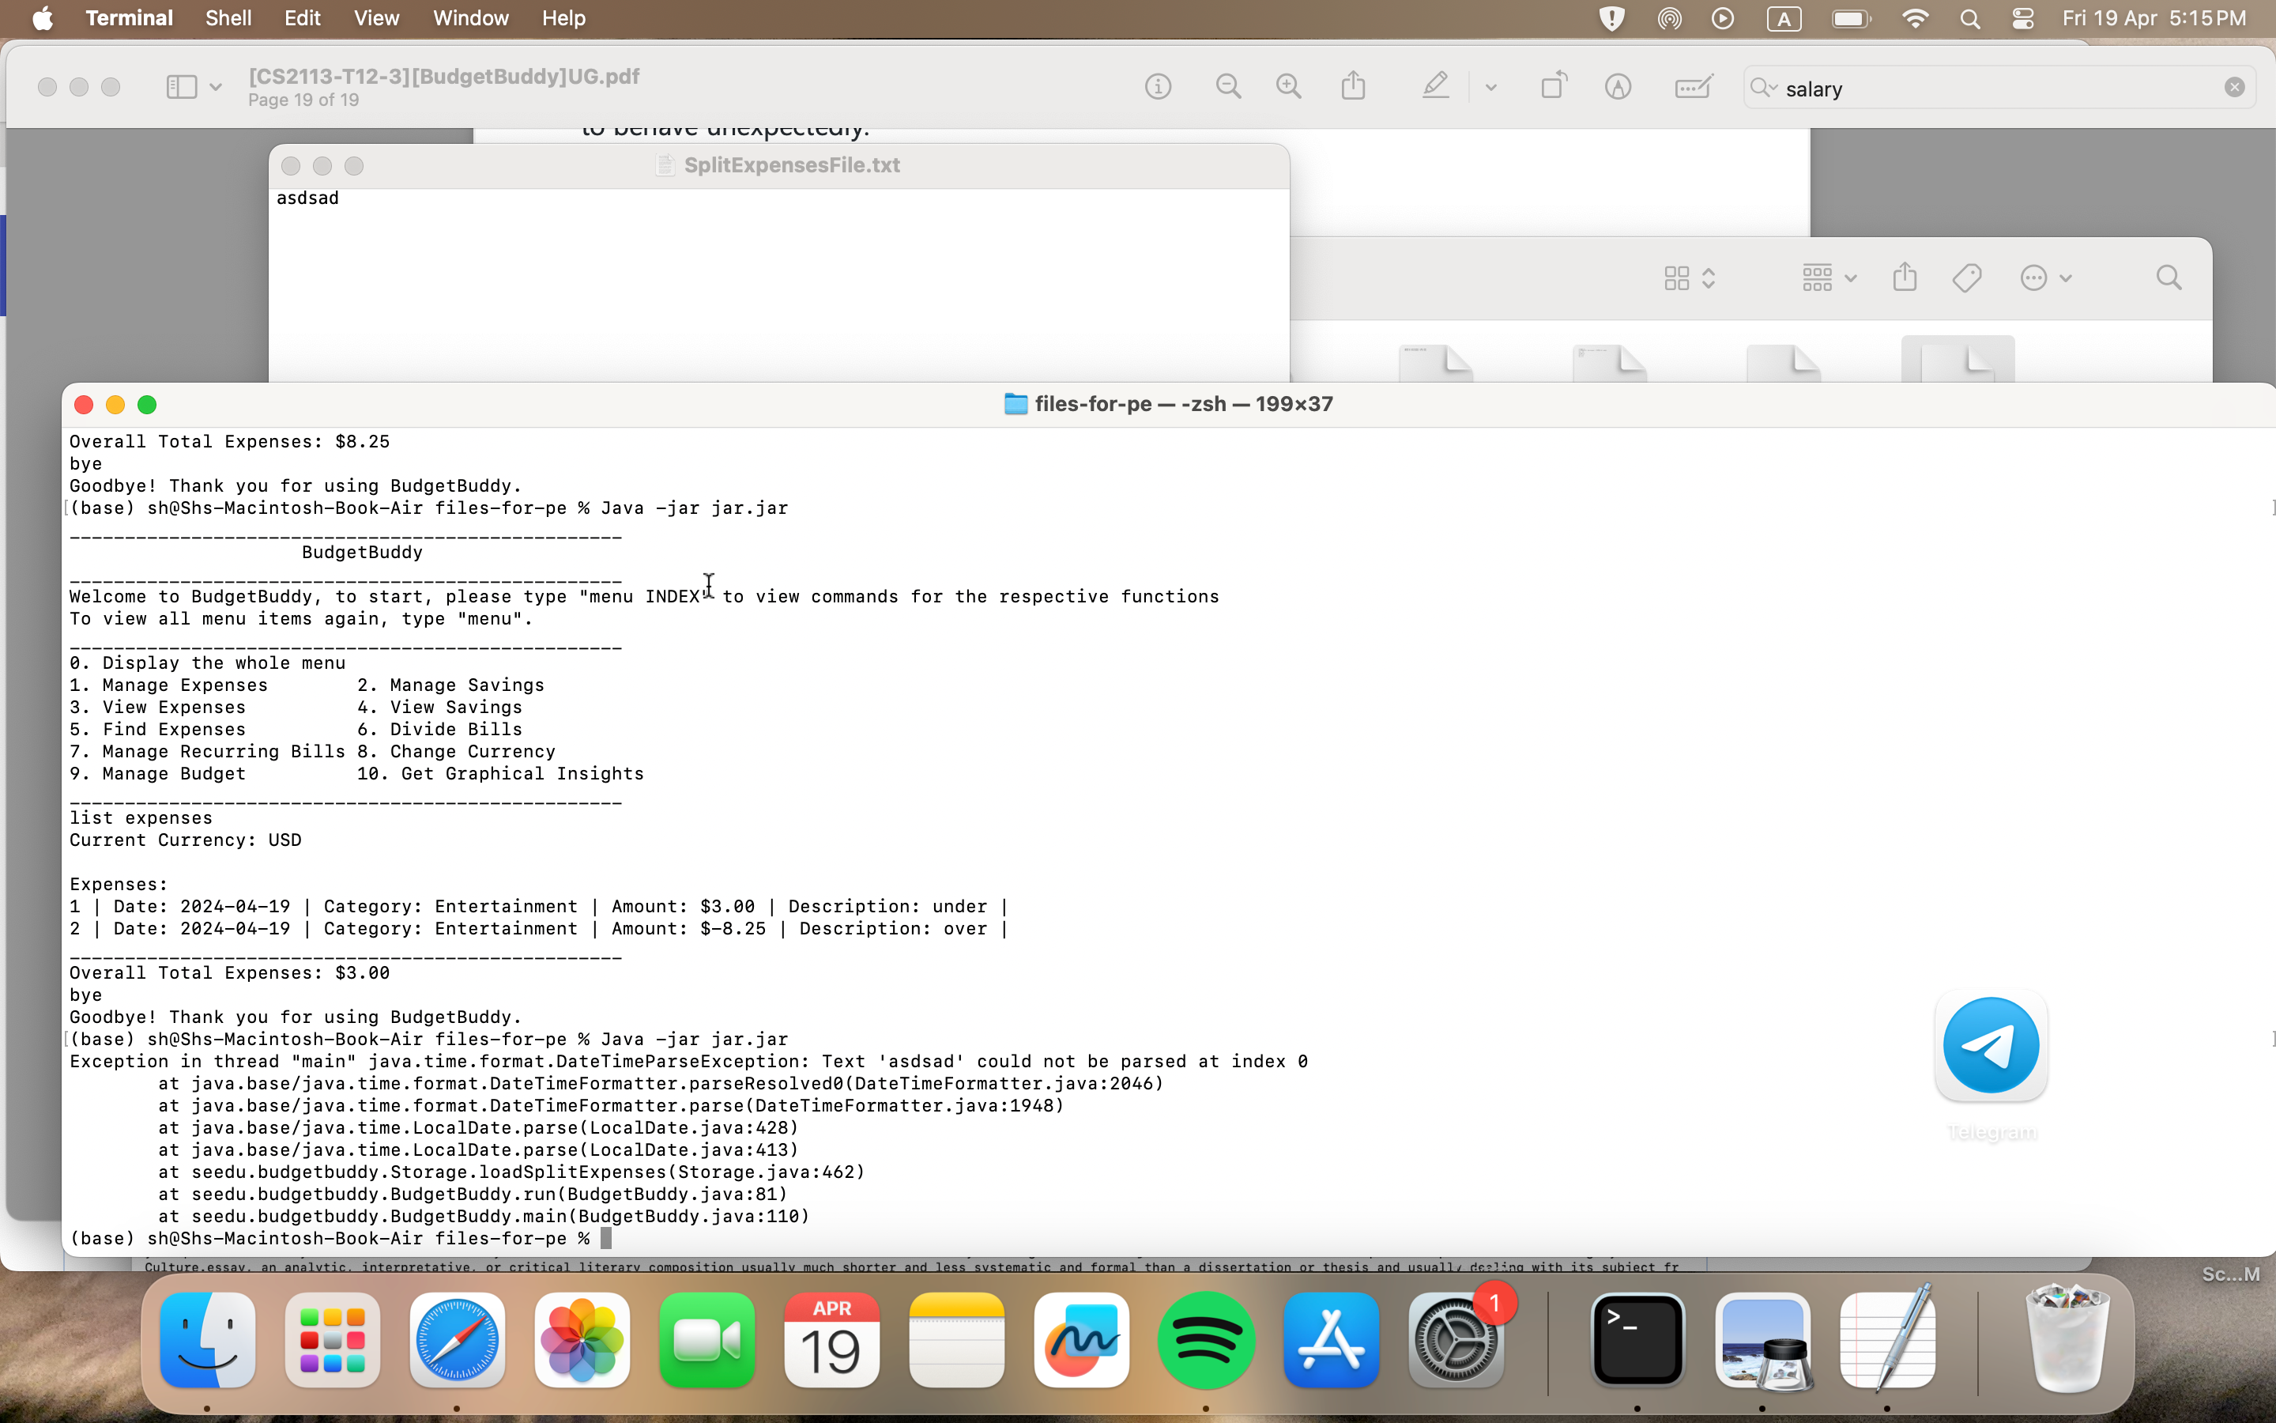Viewport: 2276px width, 1423px height.
Task: Clear the salary search text
Action: coord(2235,87)
